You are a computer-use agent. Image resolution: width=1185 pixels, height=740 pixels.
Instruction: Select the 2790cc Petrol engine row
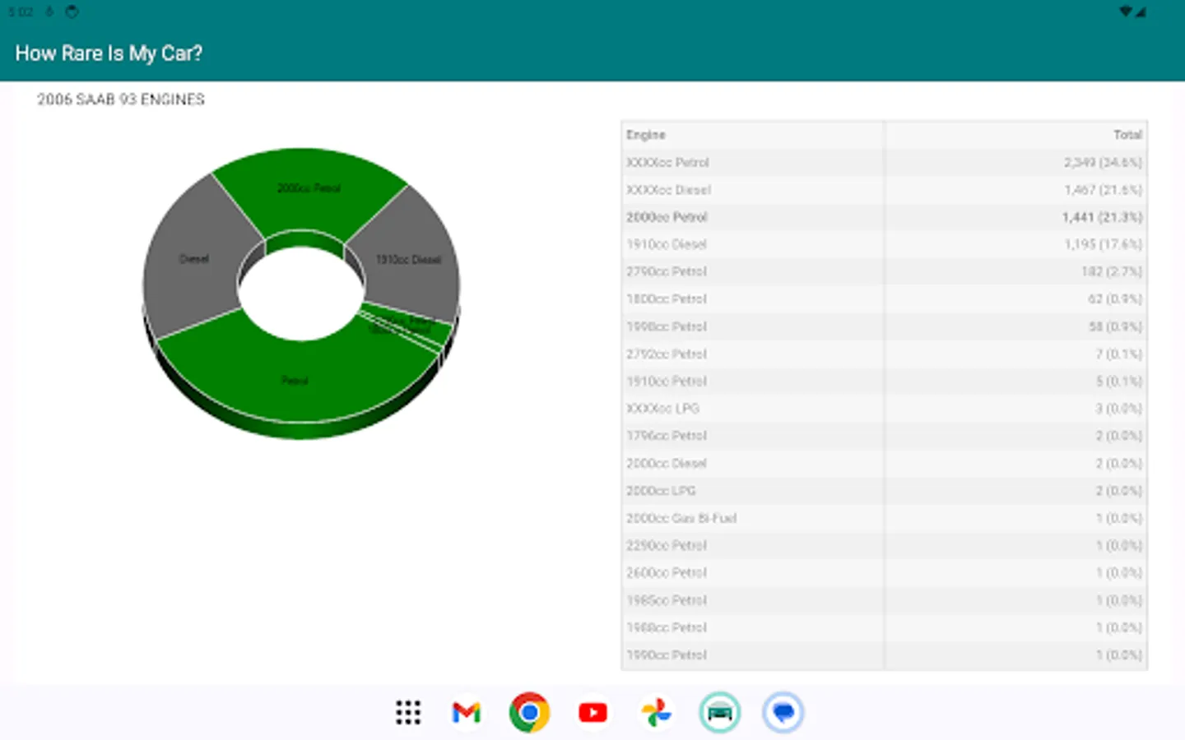(885, 271)
